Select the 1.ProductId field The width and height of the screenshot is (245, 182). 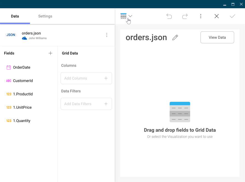pos(23,94)
